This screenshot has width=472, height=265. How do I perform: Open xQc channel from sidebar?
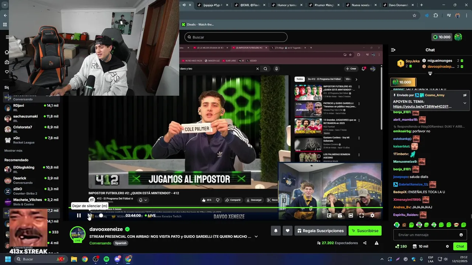[31, 140]
